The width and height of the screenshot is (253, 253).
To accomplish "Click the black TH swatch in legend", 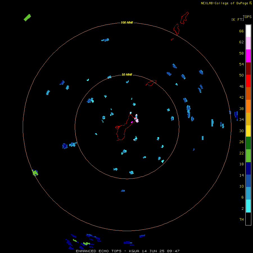I will pyautogui.click(x=248, y=219).
